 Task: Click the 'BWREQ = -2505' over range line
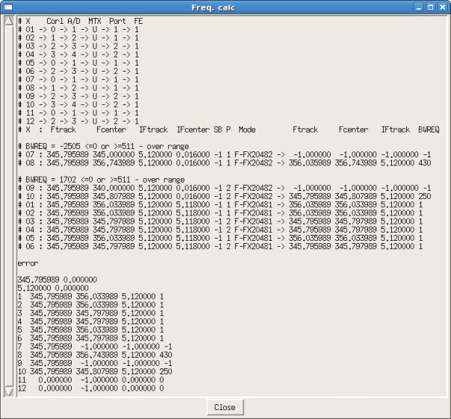[x=103, y=146]
